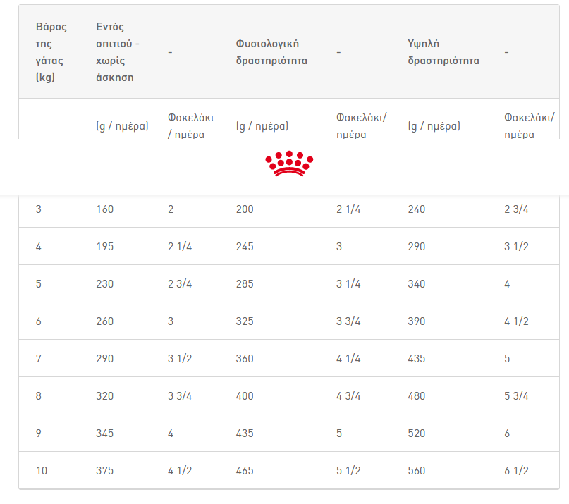Click the 325 g cell in 6 kg row
This screenshot has height=504, width=569.
(x=245, y=321)
